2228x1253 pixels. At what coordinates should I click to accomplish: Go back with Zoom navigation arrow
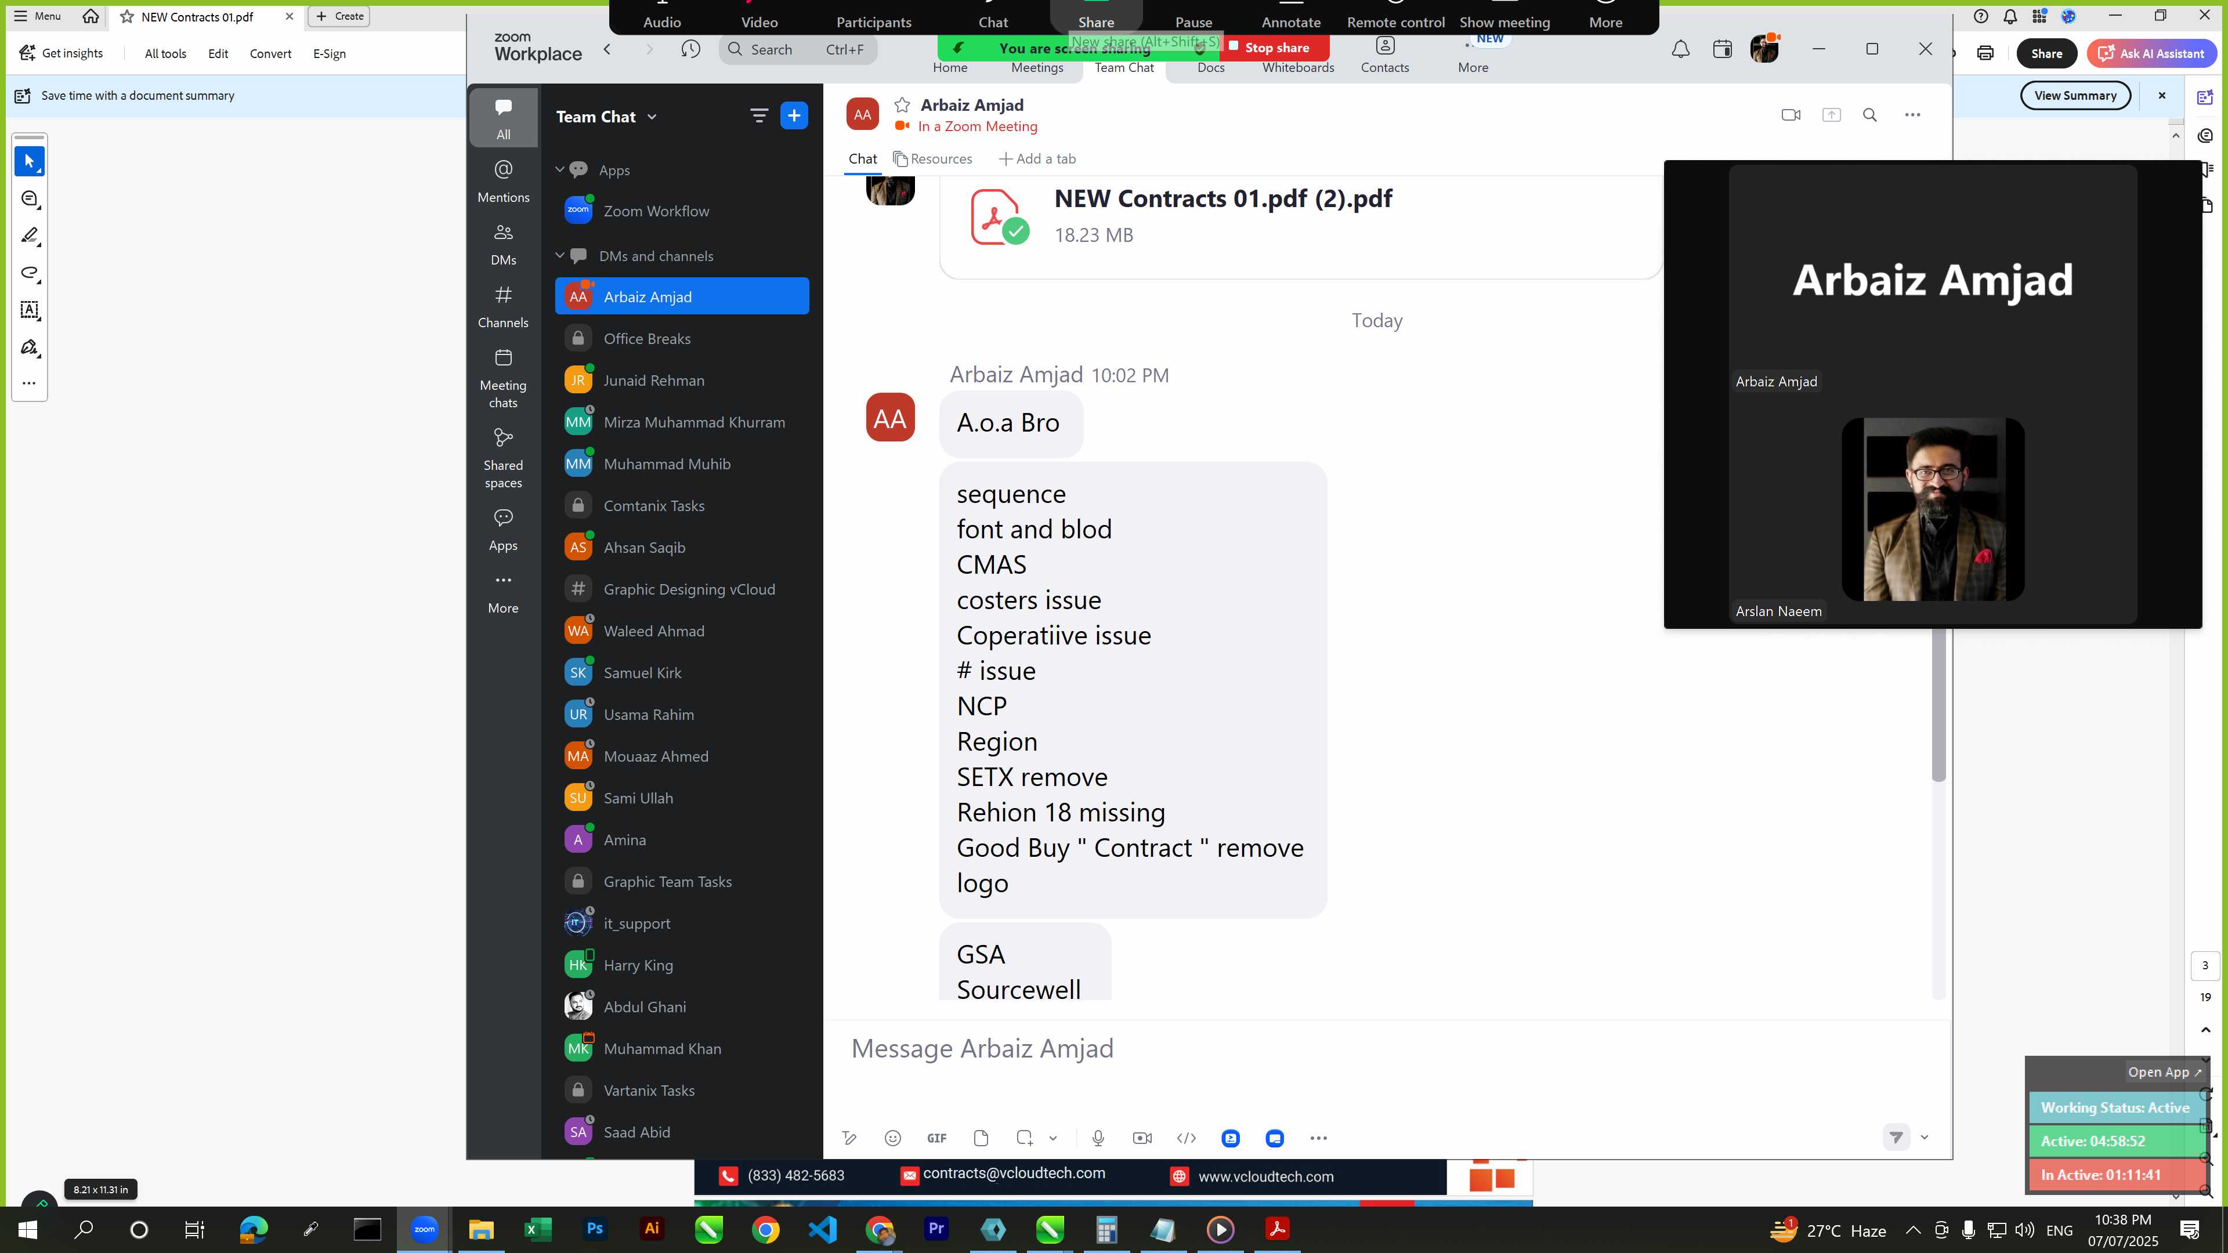coord(607,49)
